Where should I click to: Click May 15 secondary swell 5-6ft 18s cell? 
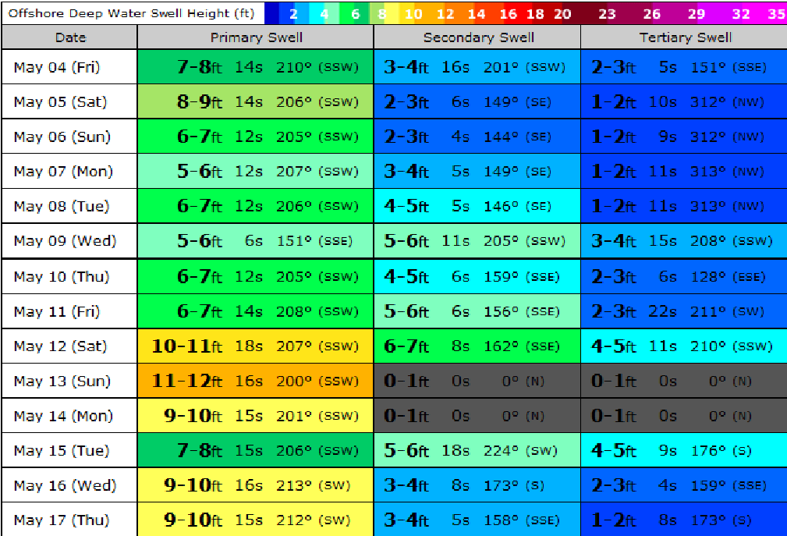(478, 450)
